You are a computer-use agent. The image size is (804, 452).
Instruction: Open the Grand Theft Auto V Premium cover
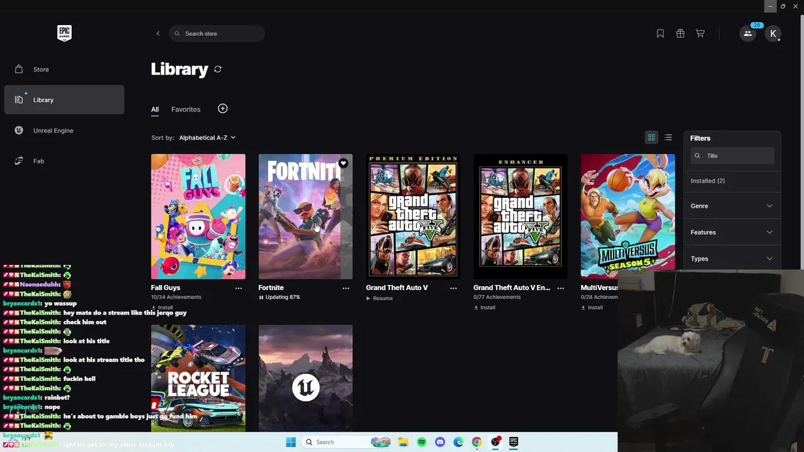[413, 217]
